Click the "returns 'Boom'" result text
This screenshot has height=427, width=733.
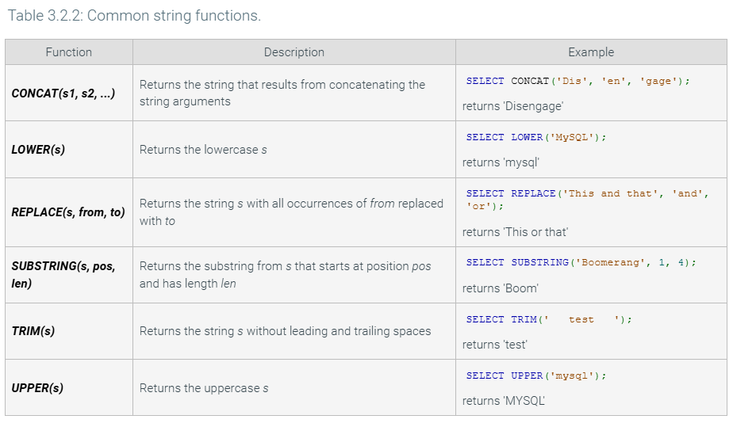tap(501, 288)
